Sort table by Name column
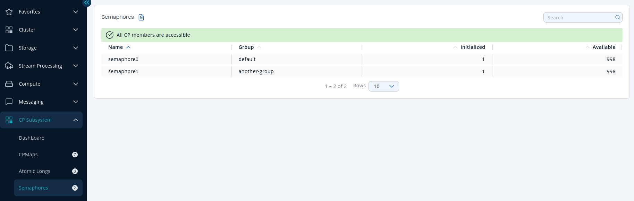Screen dimensions: 634x201 [116, 47]
